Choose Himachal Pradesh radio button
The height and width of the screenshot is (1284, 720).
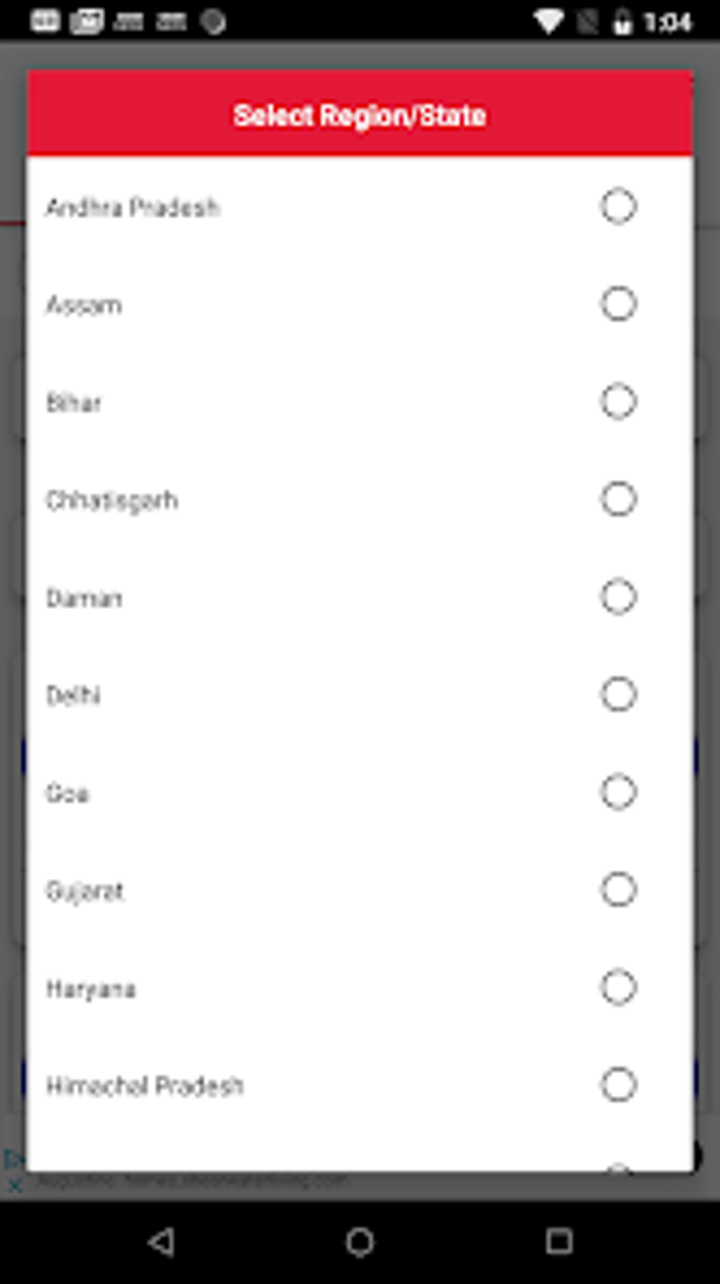tap(618, 1085)
